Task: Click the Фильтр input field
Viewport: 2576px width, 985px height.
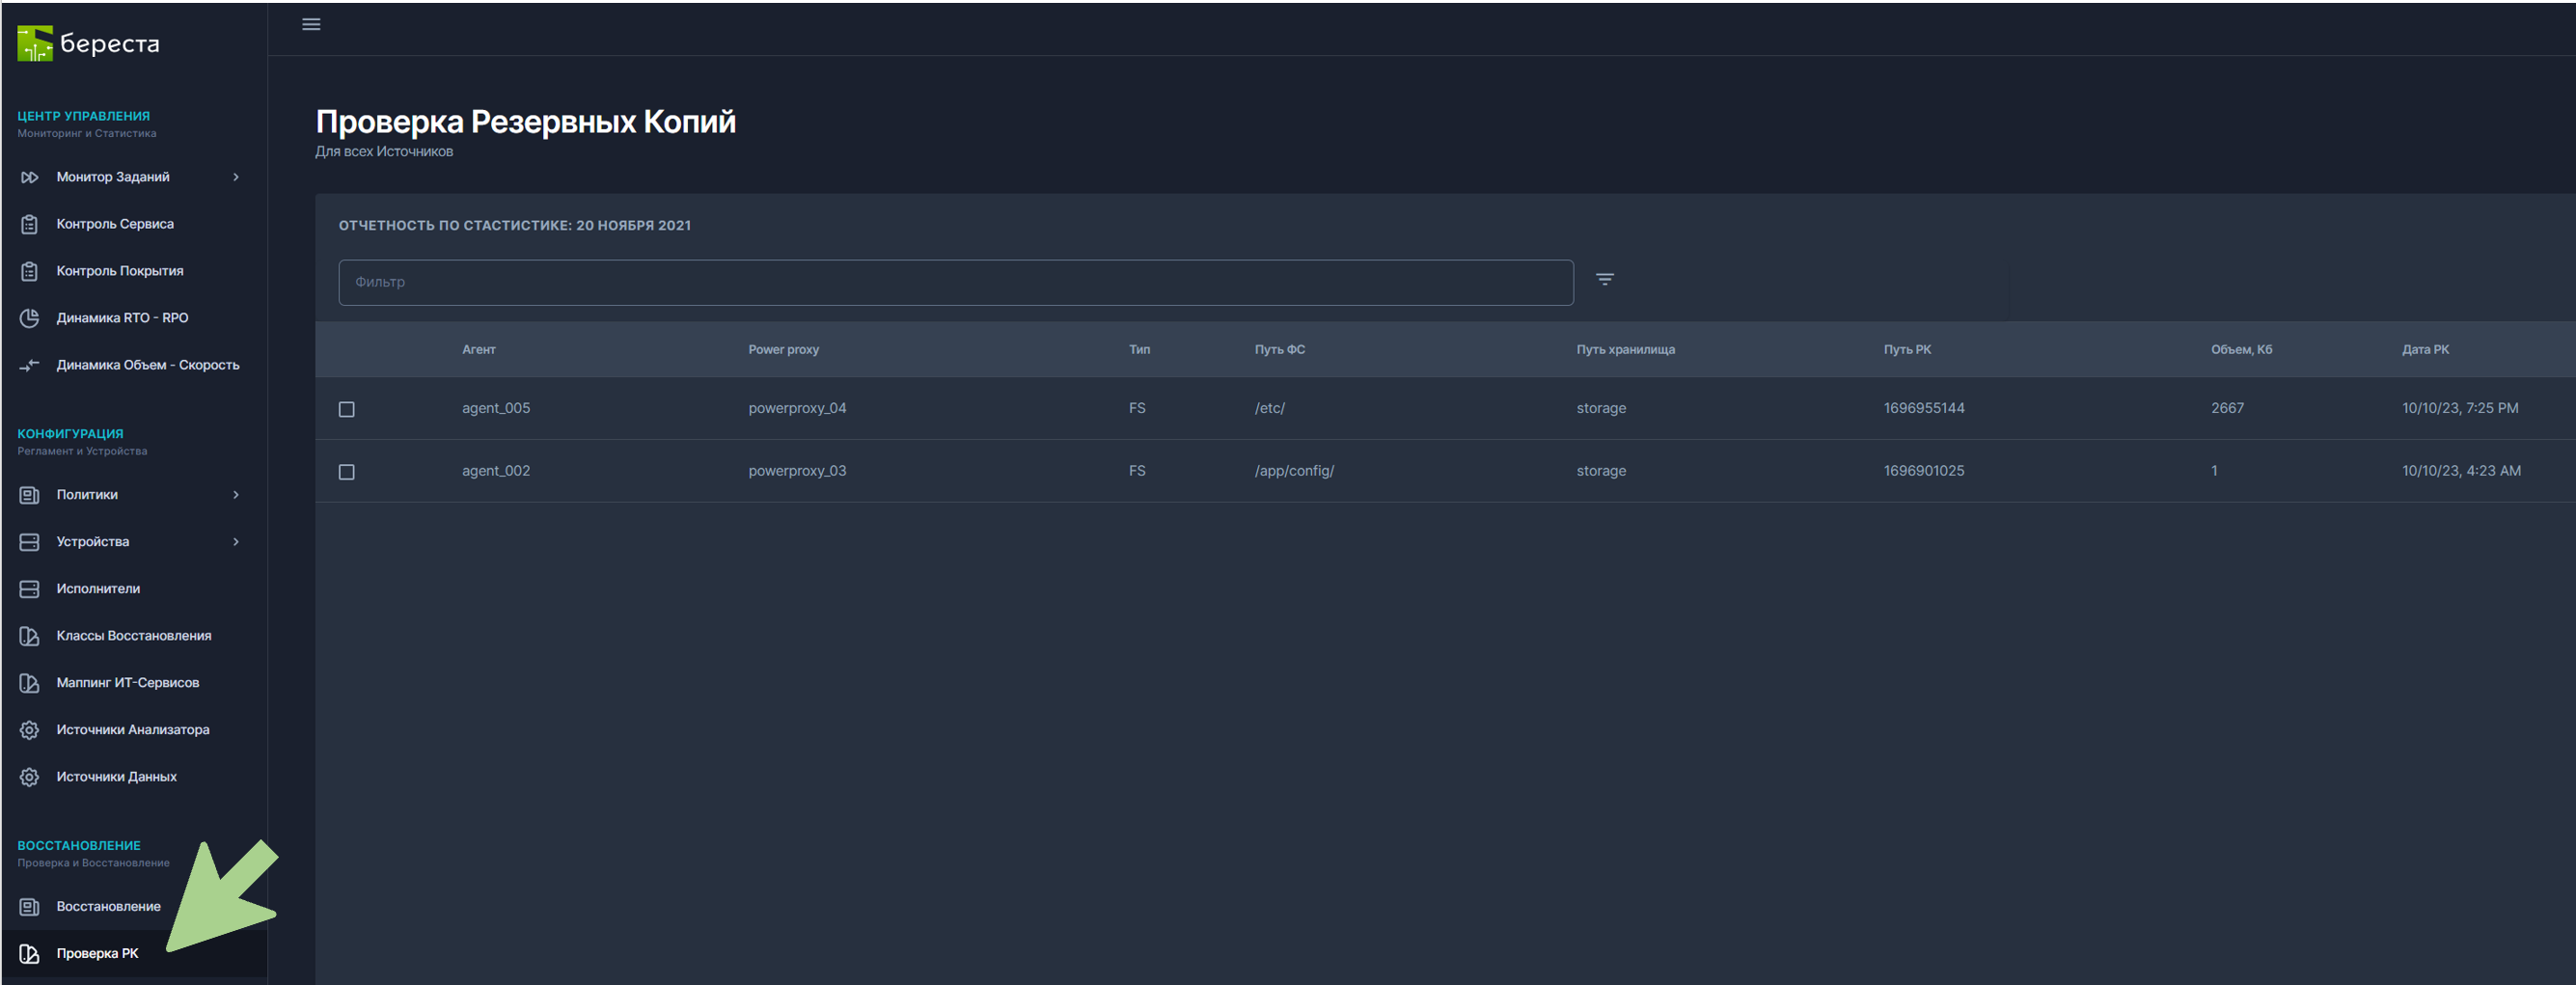Action: pos(955,282)
